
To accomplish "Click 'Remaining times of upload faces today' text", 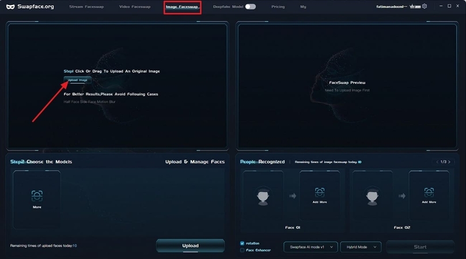I will [43, 246].
